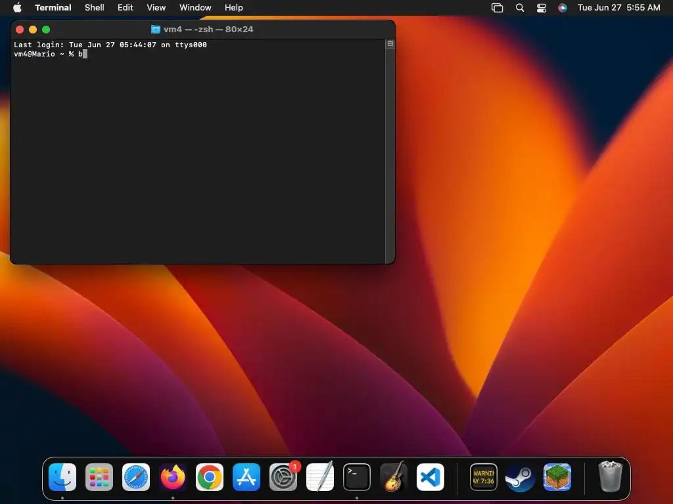The height and width of the screenshot is (504, 673).
Task: Open Control Center in the menu bar
Action: pos(542,7)
